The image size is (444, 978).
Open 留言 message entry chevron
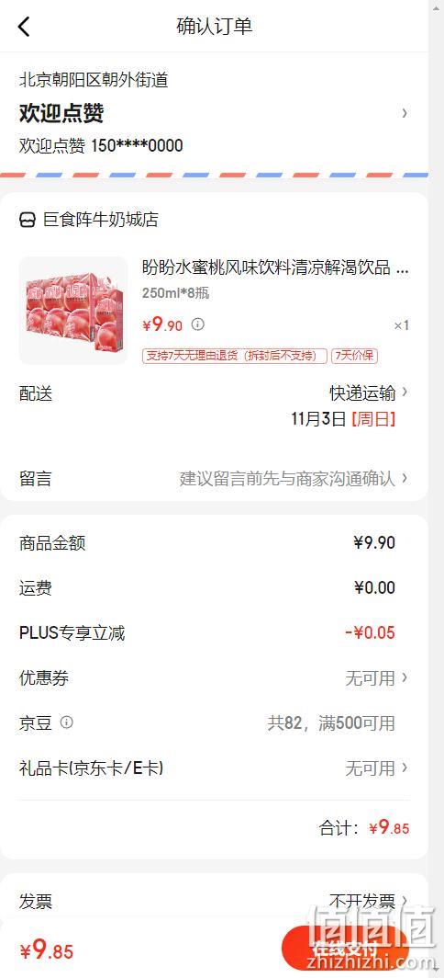coord(405,478)
